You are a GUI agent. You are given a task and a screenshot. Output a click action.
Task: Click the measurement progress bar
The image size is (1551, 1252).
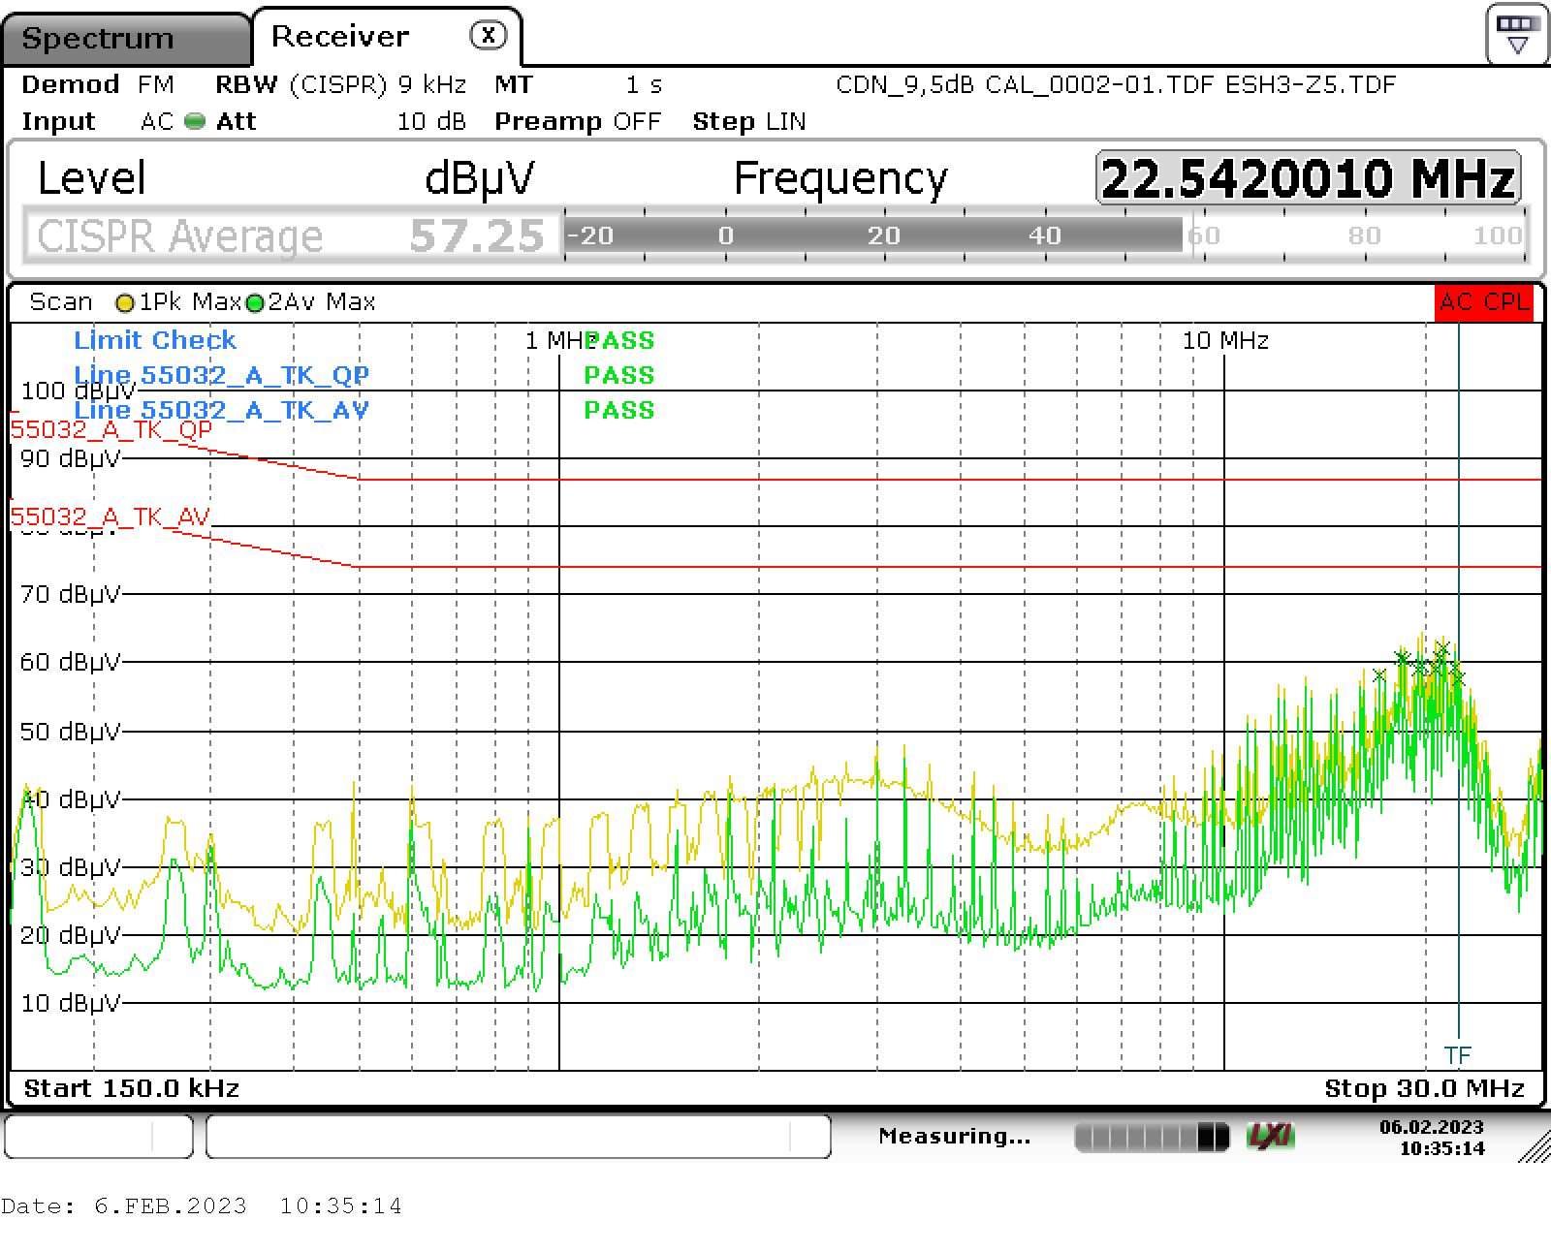[1152, 1137]
